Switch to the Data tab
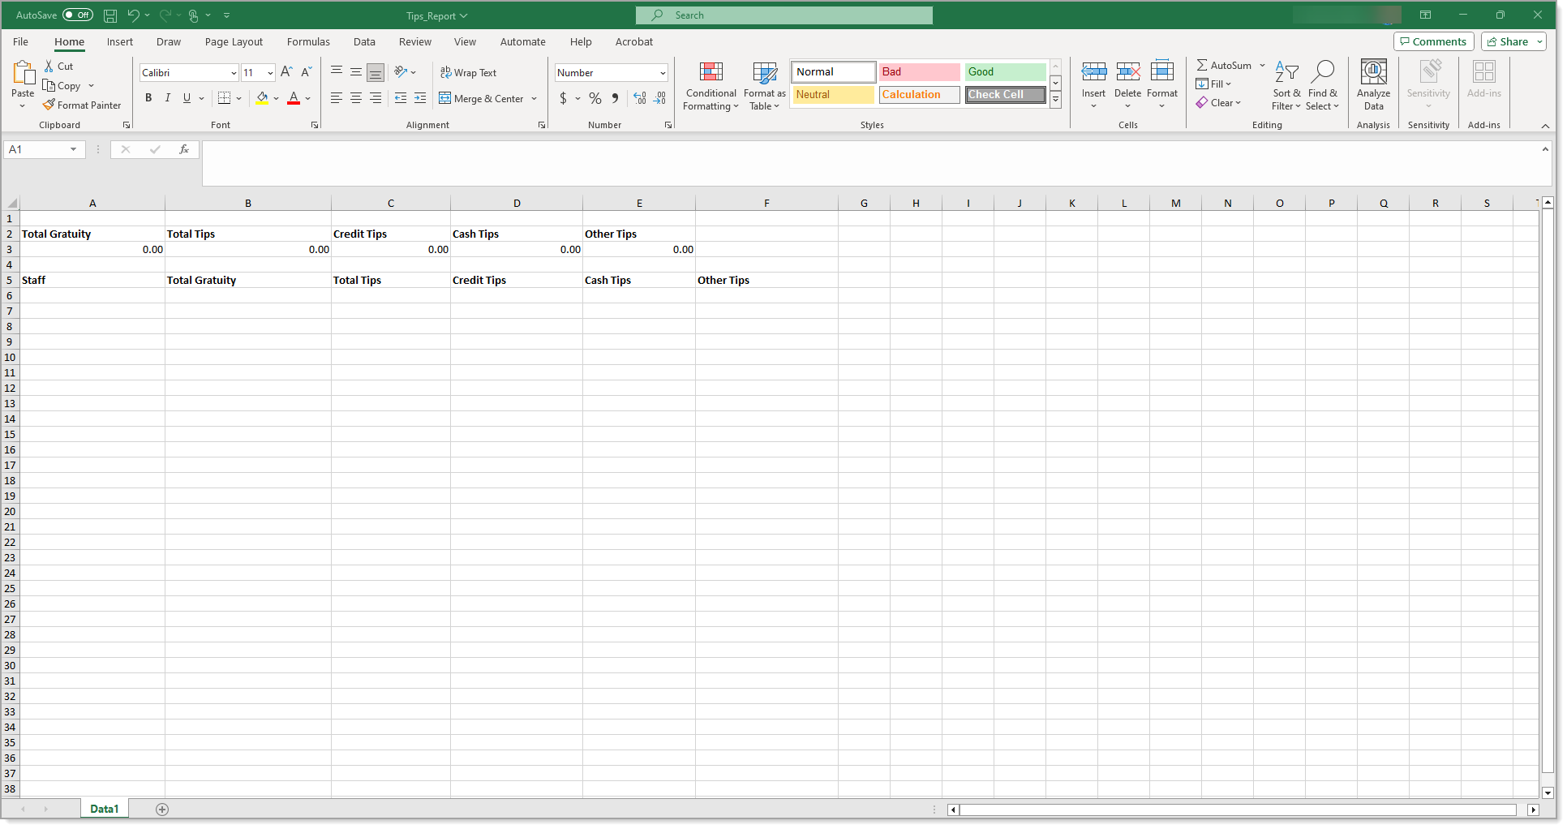Image resolution: width=1567 pixels, height=829 pixels. tap(364, 42)
